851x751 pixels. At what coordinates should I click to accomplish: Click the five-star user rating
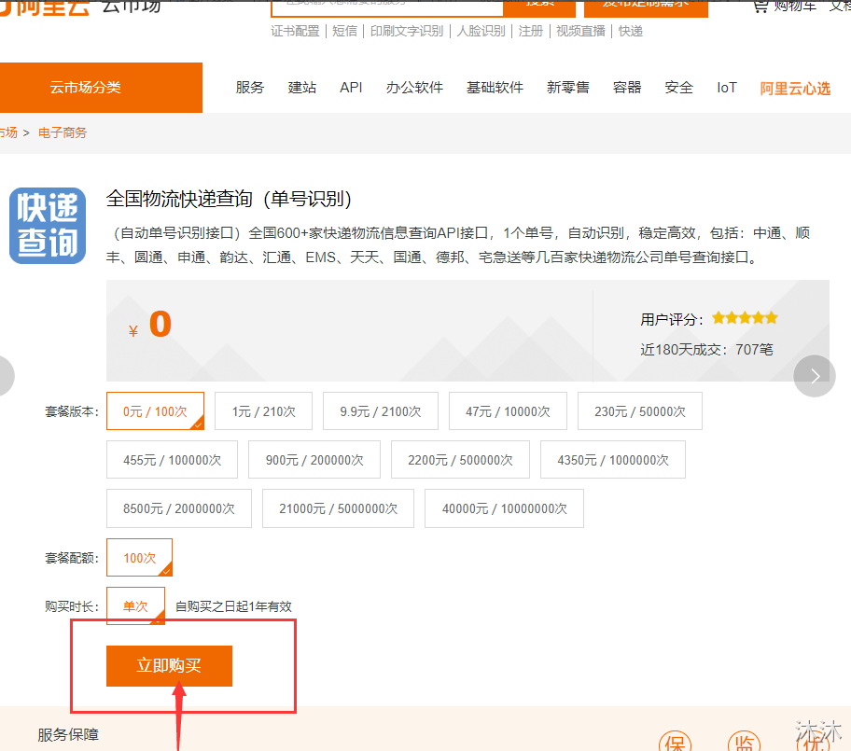point(745,318)
